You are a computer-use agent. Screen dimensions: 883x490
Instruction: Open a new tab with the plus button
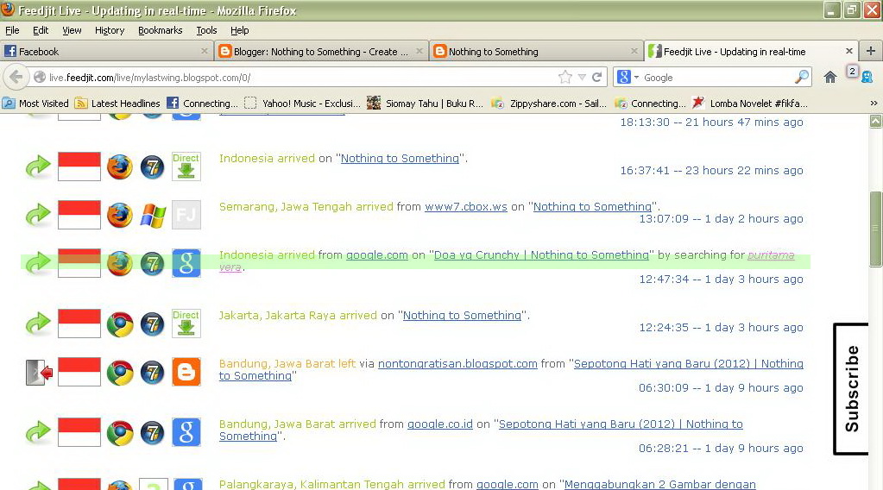coord(871,51)
